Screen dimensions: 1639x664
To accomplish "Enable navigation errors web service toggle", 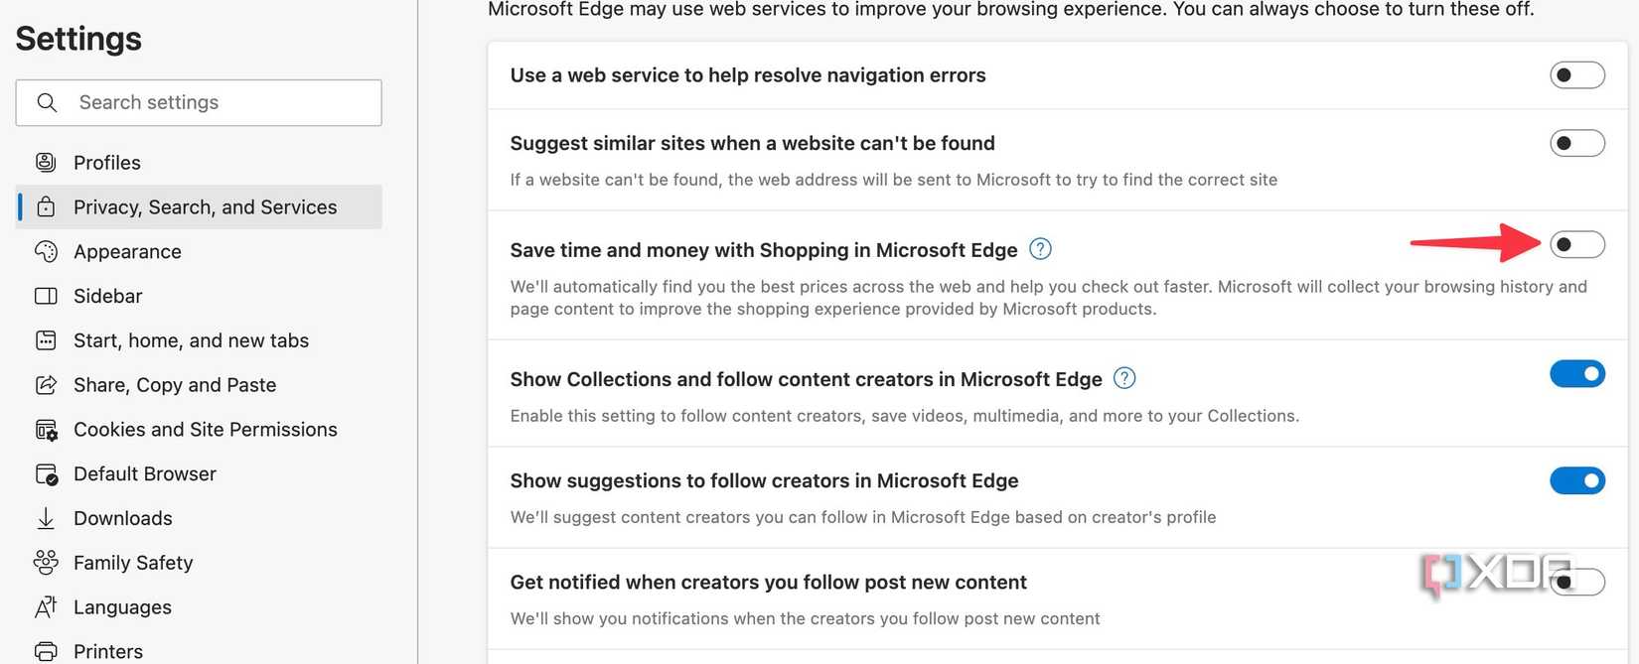I will (x=1576, y=75).
